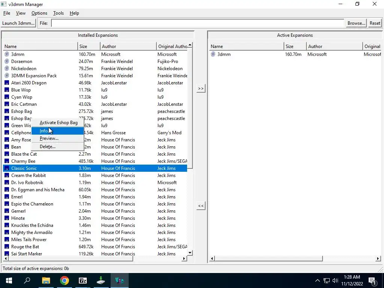Screen dimensions: 384x288
Task: Click the 3DMM Expansion Pack disc icon
Action: pos(7,75)
